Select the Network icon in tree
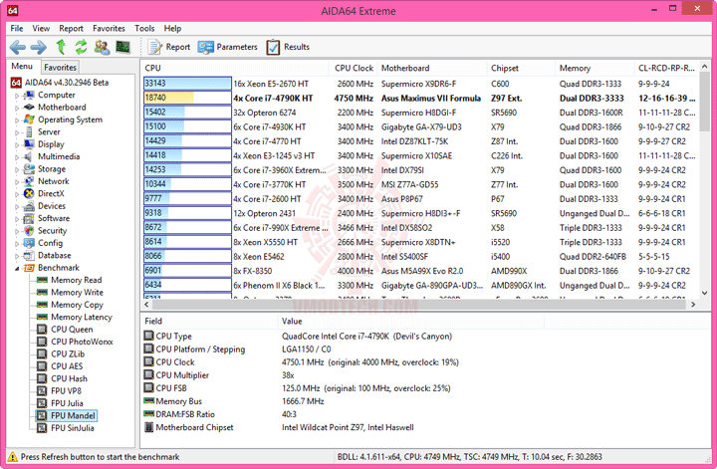717x469 pixels. pos(29,181)
